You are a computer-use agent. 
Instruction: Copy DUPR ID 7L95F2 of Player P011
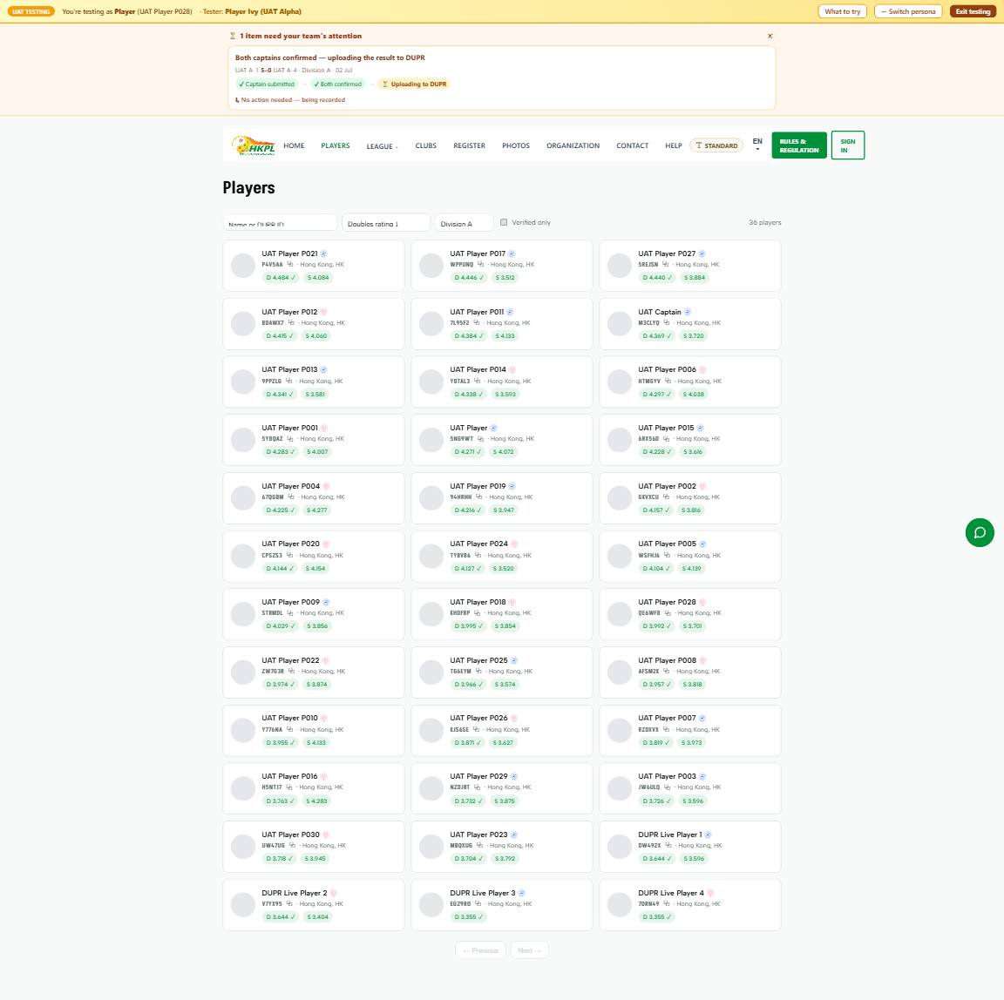point(476,322)
